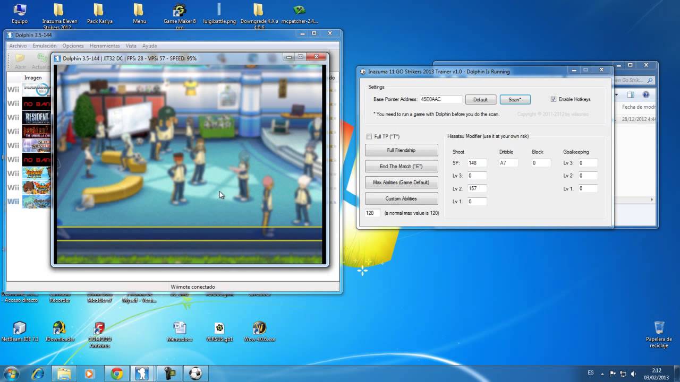Open the Vista menu in Dolphin
Viewport: 680px width, 382px height.
131,46
